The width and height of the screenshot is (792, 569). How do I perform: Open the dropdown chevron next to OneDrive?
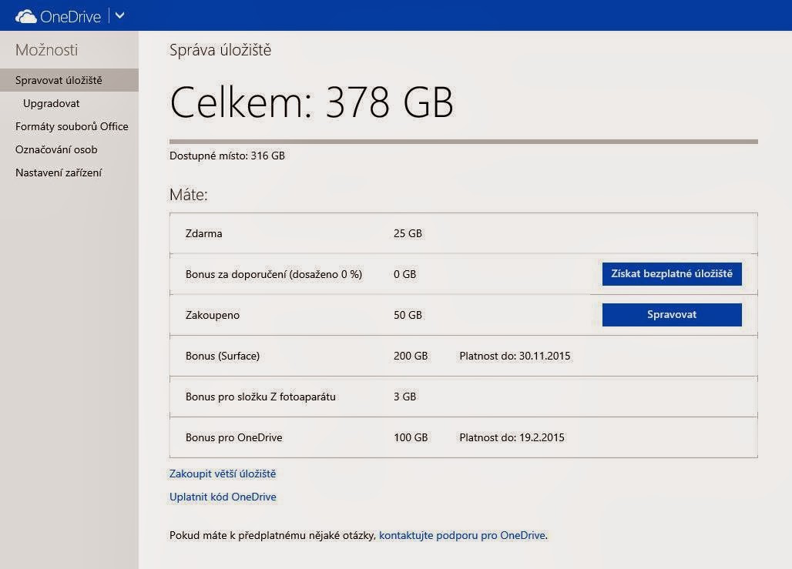(119, 15)
